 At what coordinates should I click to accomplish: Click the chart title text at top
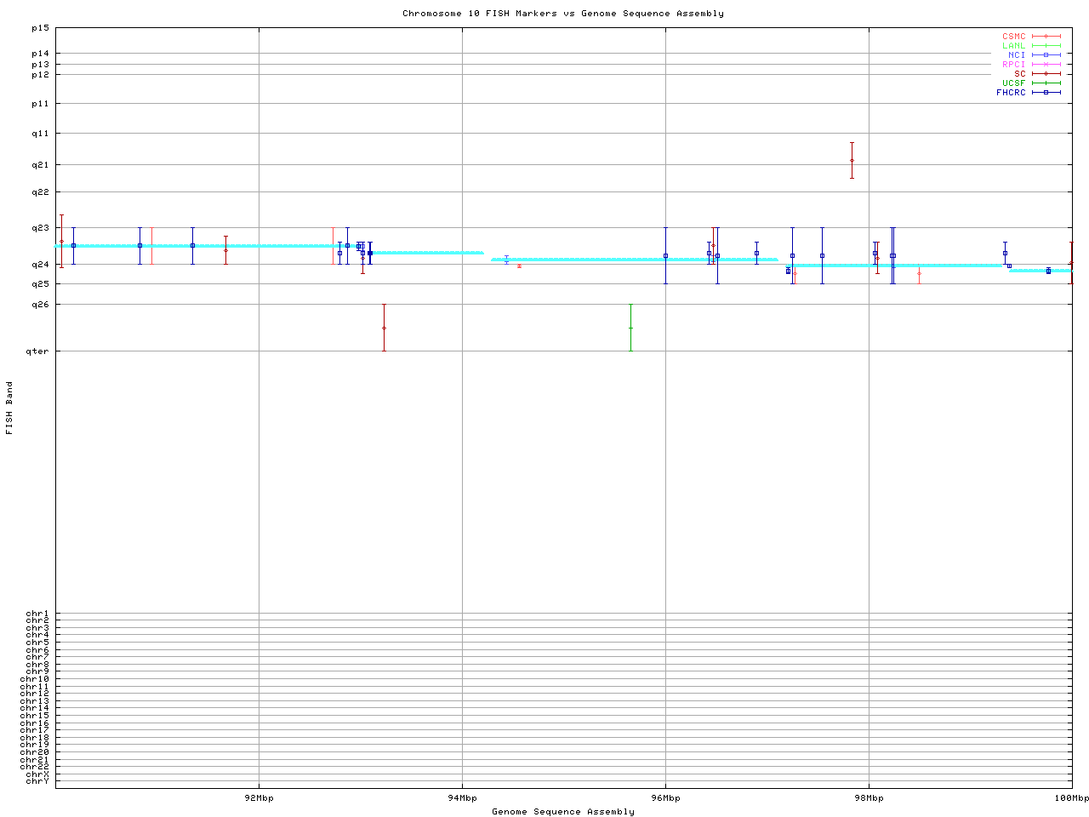pyautogui.click(x=562, y=14)
